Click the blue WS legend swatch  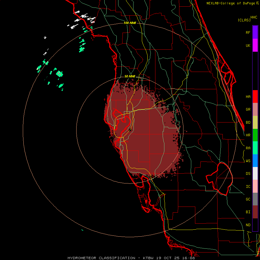point(255,161)
